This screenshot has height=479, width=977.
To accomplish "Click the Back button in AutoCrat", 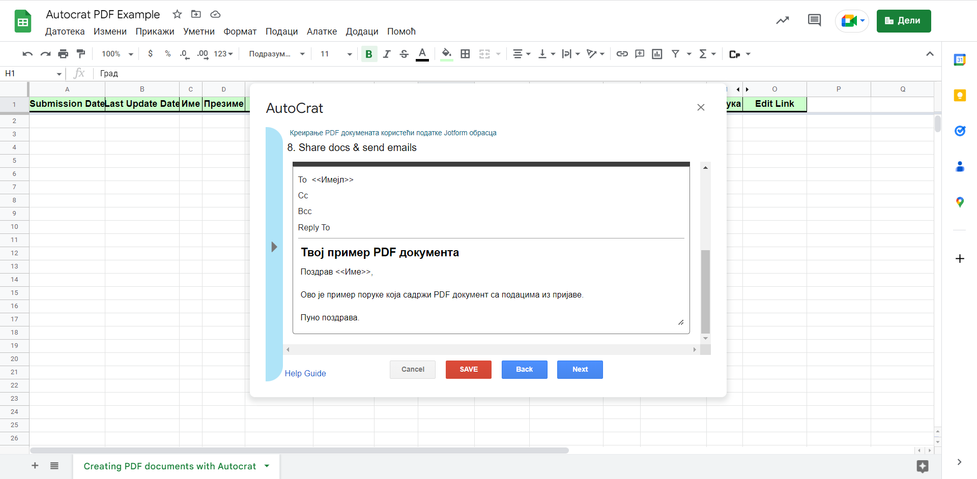I will (524, 370).
